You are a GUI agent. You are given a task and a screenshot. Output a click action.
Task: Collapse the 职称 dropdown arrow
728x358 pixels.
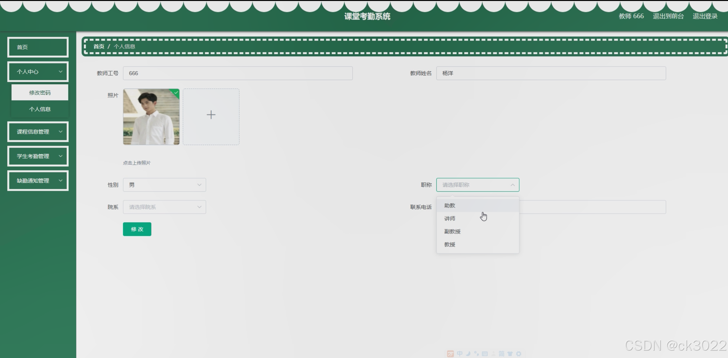pyautogui.click(x=512, y=185)
